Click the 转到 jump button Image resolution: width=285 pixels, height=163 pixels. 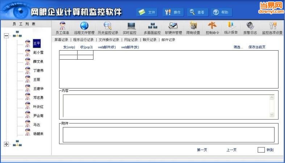(x=270, y=150)
